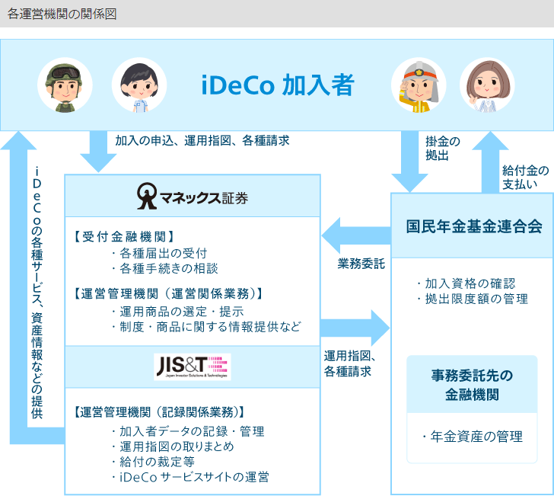Click the vertical iDeCoの各種サービス label
The width and height of the screenshot is (554, 496).
[x=37, y=293]
